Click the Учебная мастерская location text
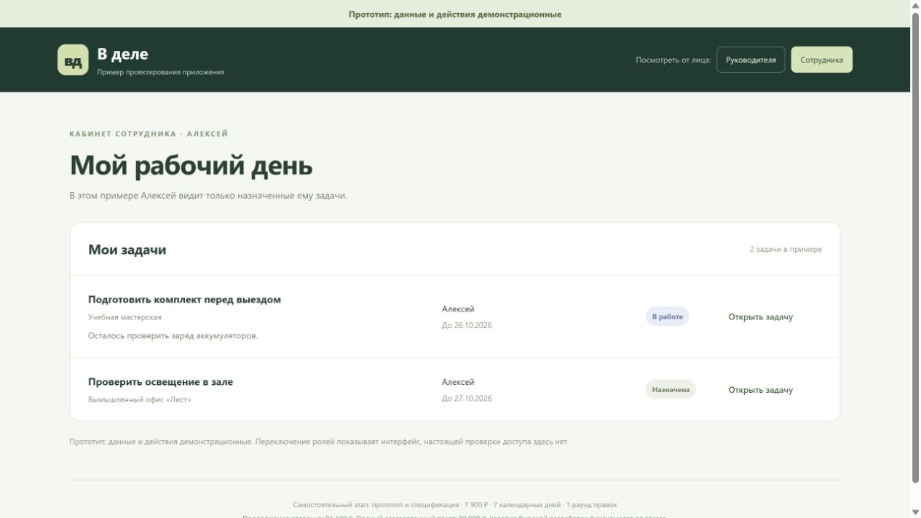The height and width of the screenshot is (518, 921). pyautogui.click(x=124, y=317)
